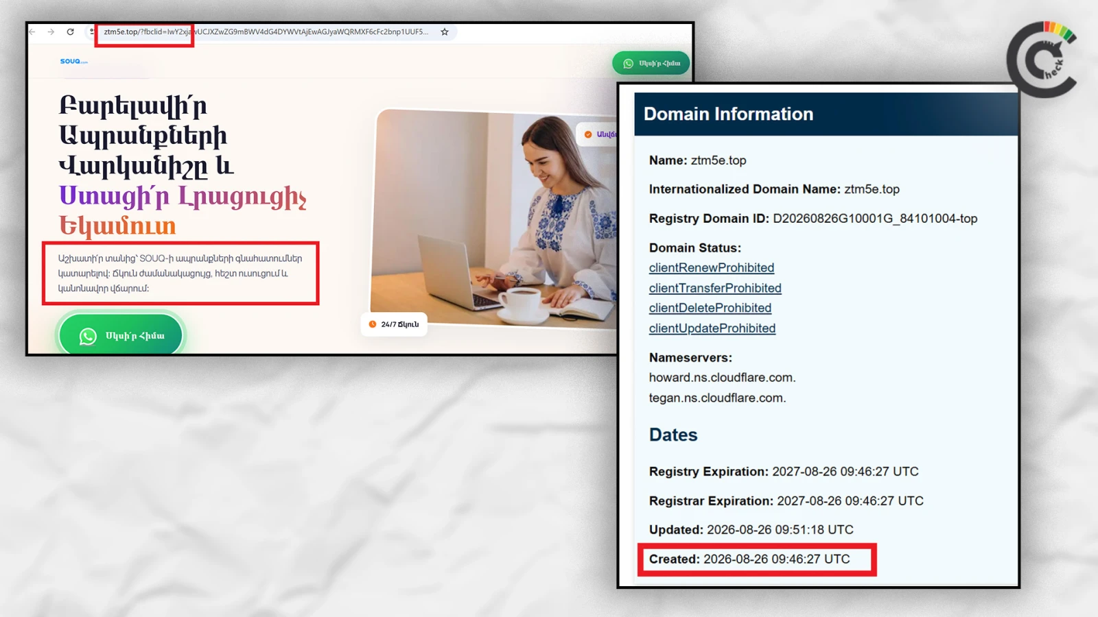Reload the page with the refresh icon
Viewport: 1098px width, 617px height.
coord(70,32)
